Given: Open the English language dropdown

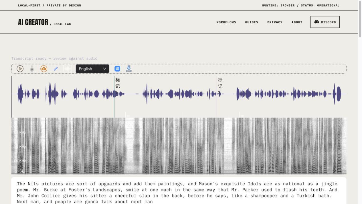Looking at the screenshot, I should pos(92,69).
